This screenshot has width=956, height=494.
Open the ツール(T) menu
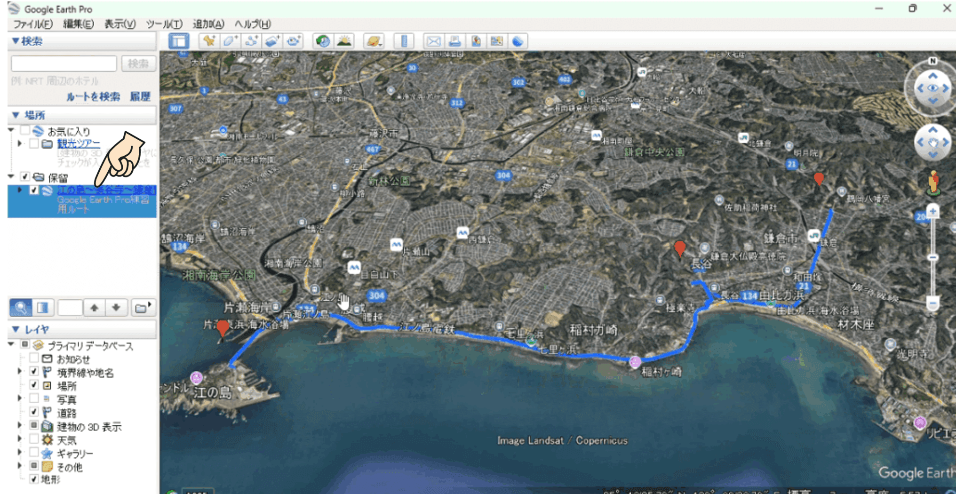[x=164, y=24]
